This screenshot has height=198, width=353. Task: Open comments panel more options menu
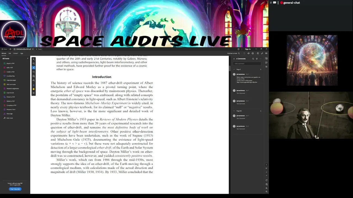click(261, 59)
